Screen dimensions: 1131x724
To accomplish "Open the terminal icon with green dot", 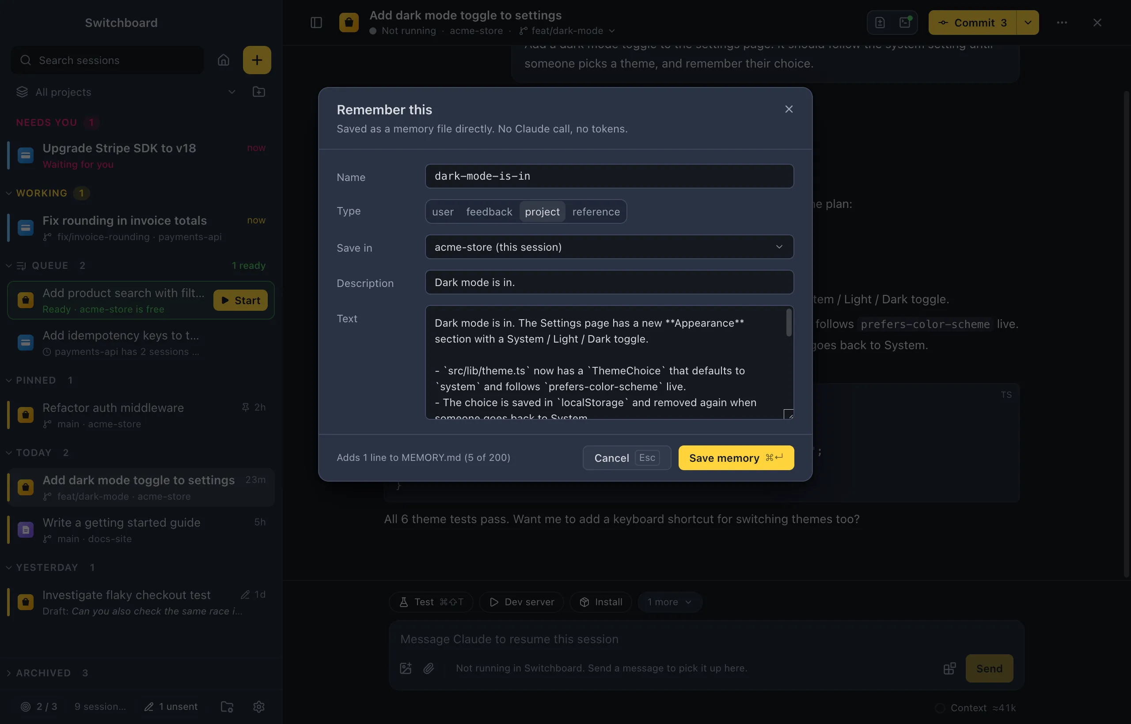I will click(905, 23).
